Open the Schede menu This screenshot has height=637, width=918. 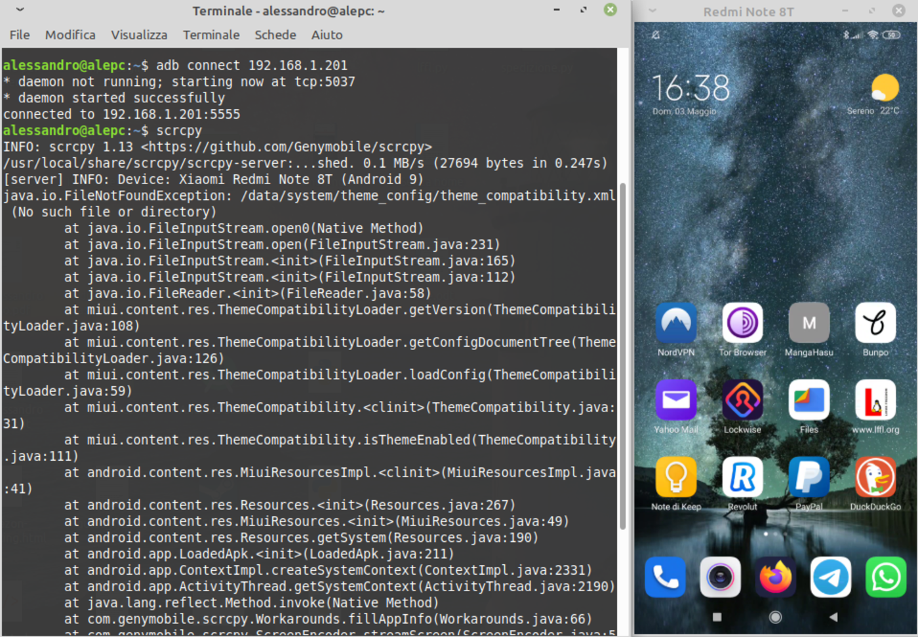click(275, 35)
